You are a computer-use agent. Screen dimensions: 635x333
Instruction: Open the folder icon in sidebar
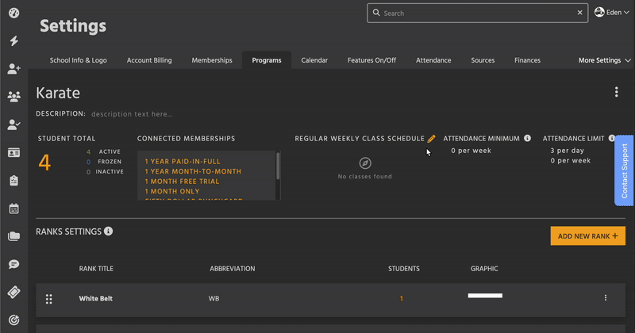[13, 236]
